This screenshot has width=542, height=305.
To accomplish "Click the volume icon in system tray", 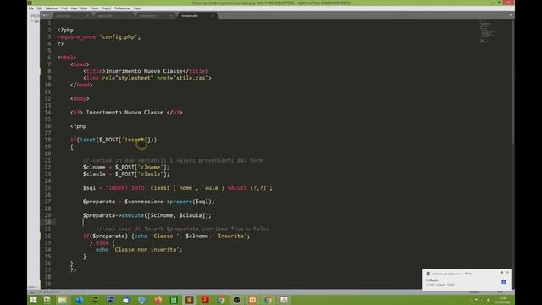I will pyautogui.click(x=488, y=300).
